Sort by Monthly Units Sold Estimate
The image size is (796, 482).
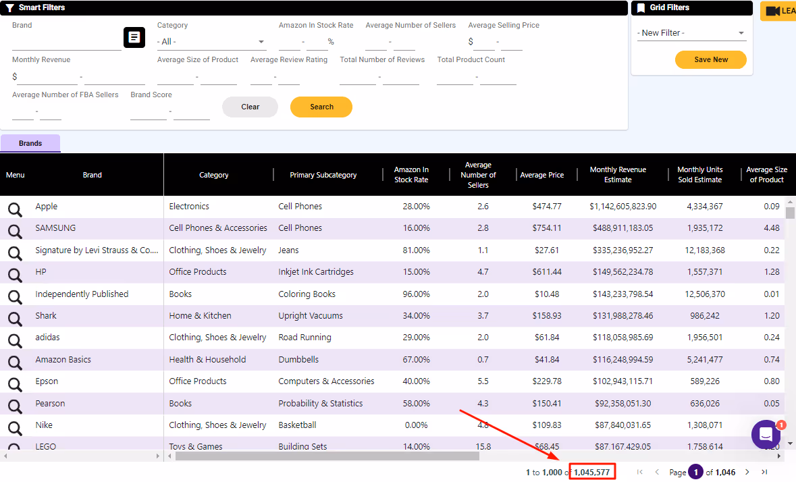point(699,175)
